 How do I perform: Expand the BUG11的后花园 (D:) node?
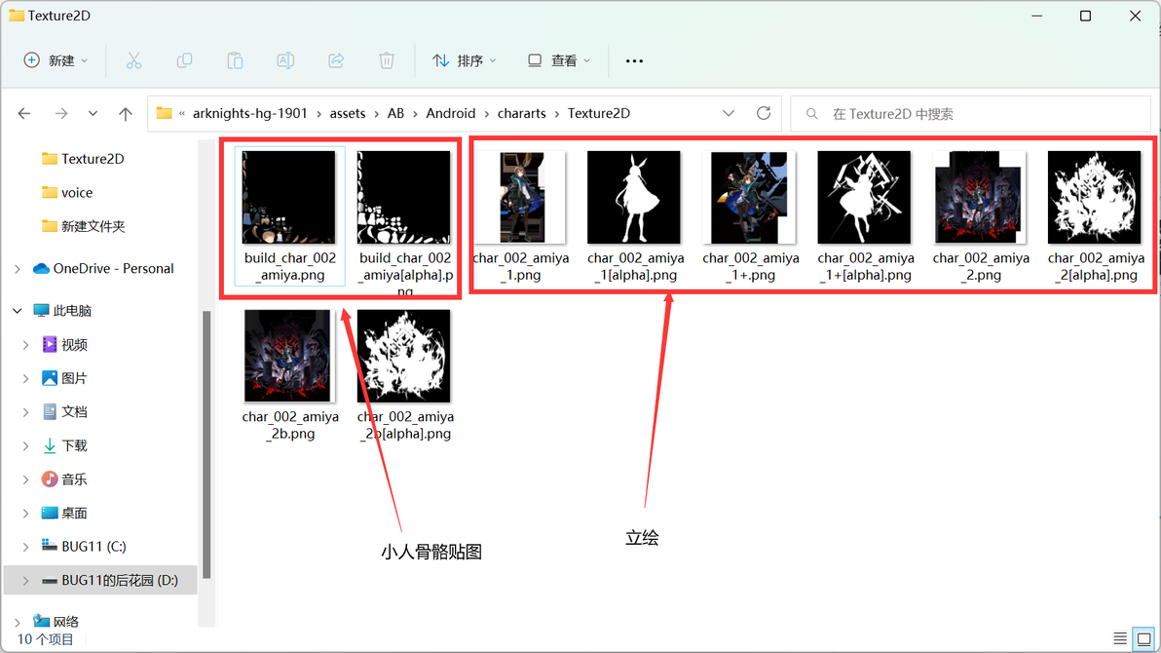(x=25, y=580)
